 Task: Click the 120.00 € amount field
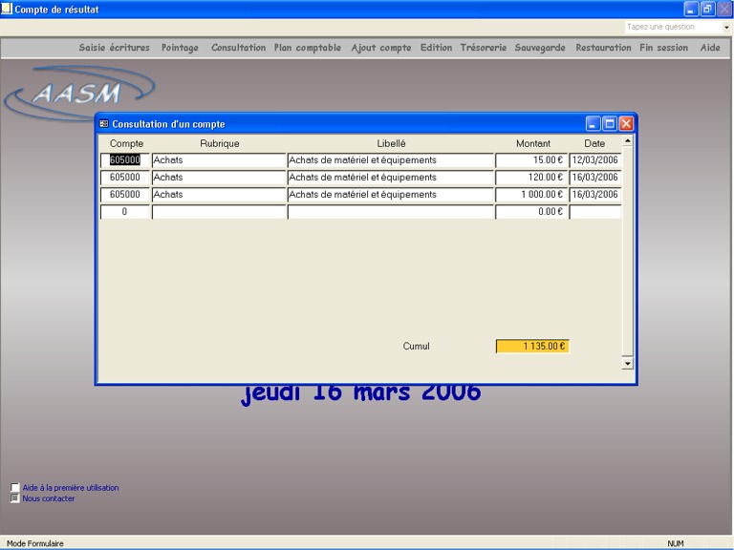point(531,178)
